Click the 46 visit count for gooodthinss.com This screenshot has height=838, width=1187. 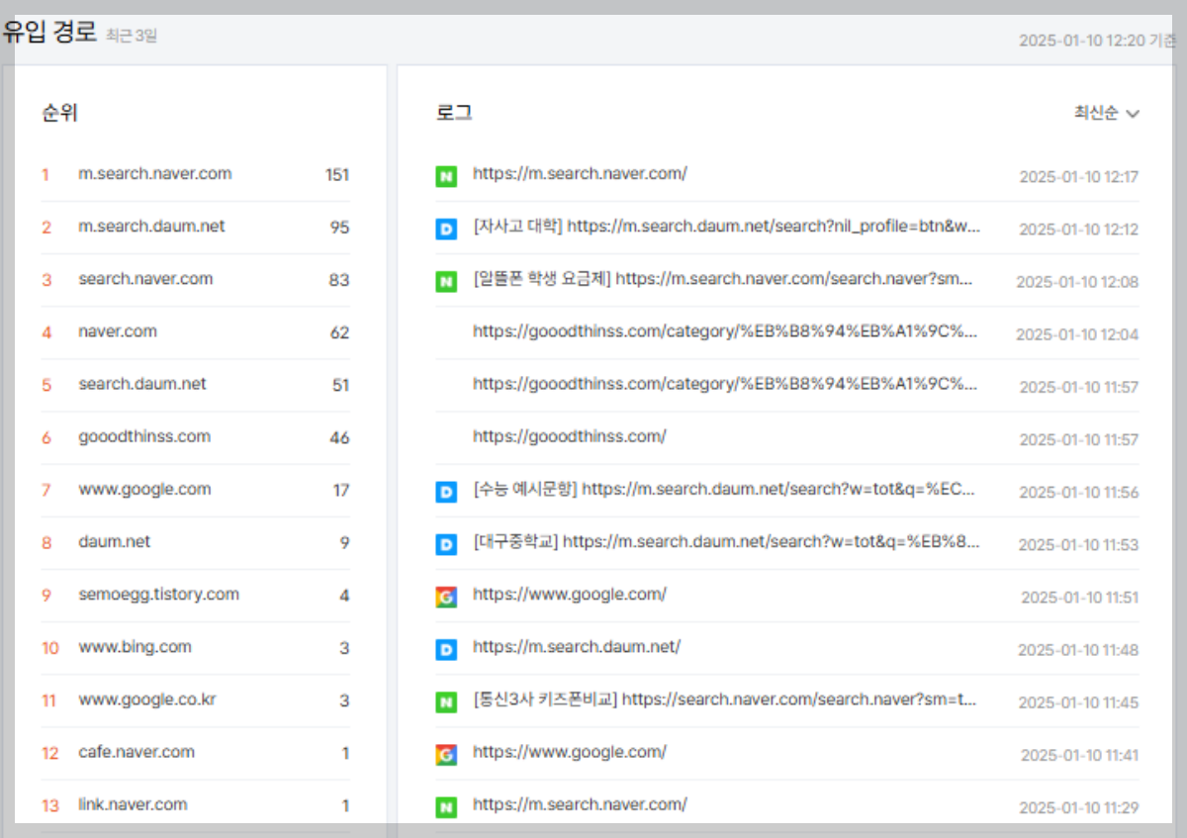339,437
